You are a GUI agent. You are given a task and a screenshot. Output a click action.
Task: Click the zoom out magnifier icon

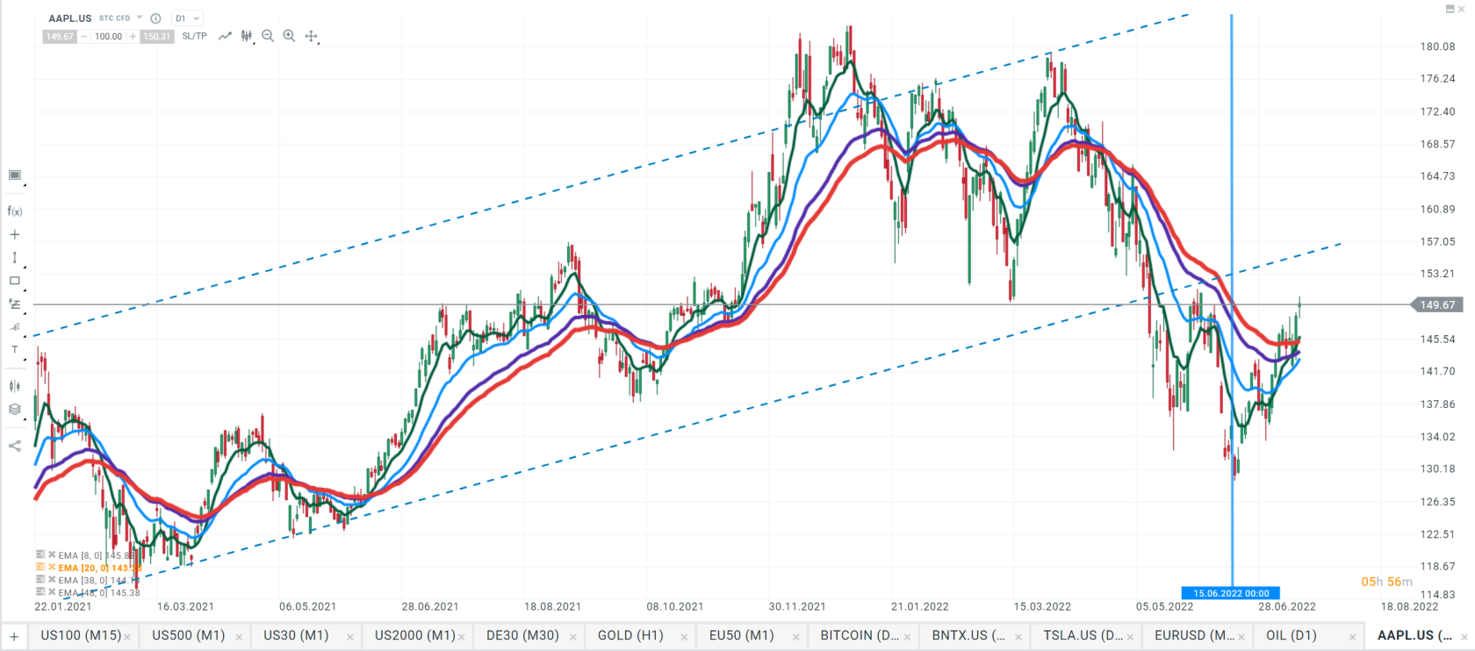pos(268,36)
